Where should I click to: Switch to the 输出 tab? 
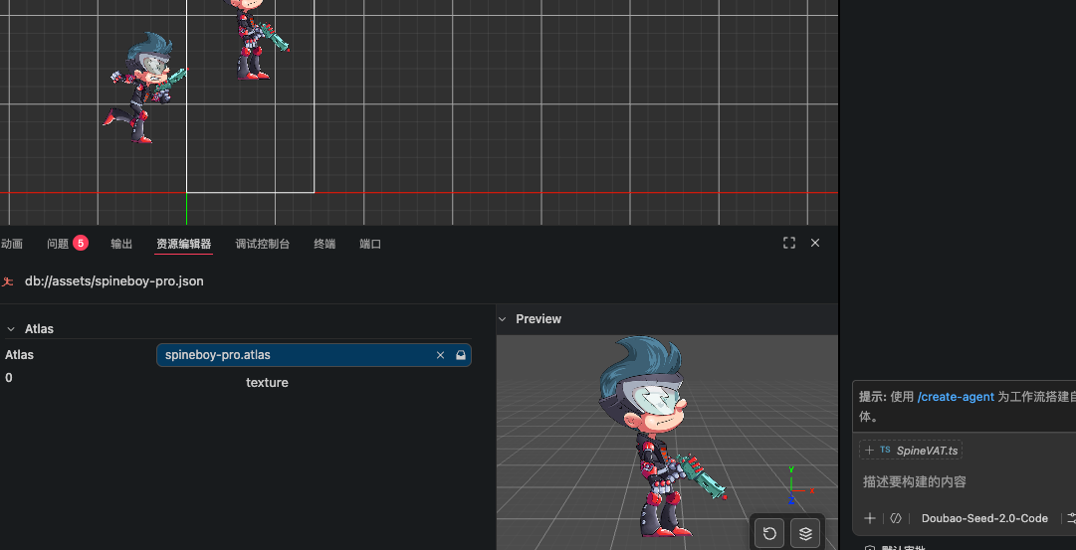[x=121, y=244]
